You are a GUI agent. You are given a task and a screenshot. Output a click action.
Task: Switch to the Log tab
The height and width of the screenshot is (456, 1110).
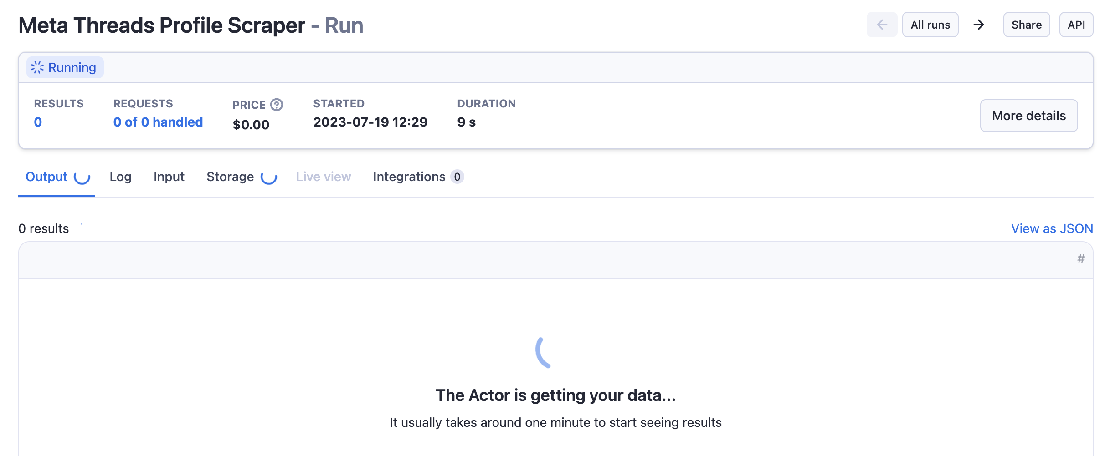click(120, 177)
